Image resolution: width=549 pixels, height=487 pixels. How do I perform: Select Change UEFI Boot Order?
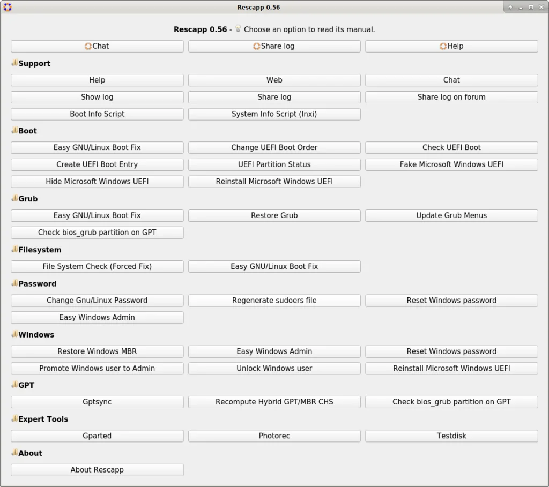click(x=274, y=148)
